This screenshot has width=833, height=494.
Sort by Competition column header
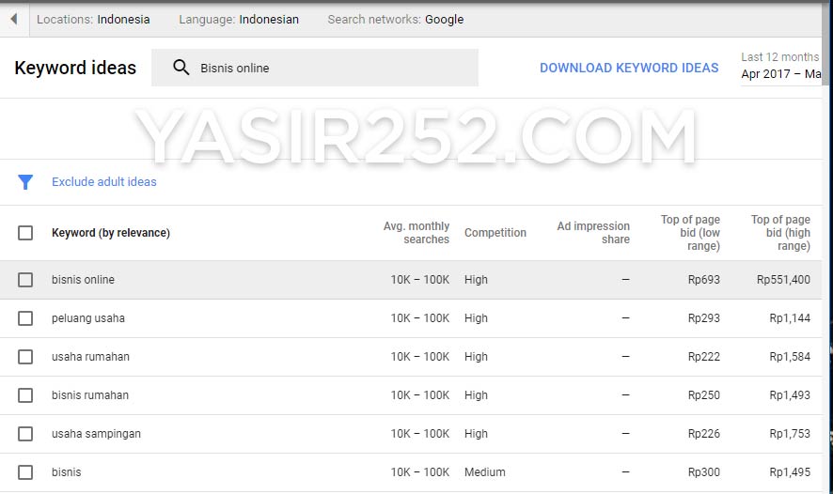coord(495,233)
